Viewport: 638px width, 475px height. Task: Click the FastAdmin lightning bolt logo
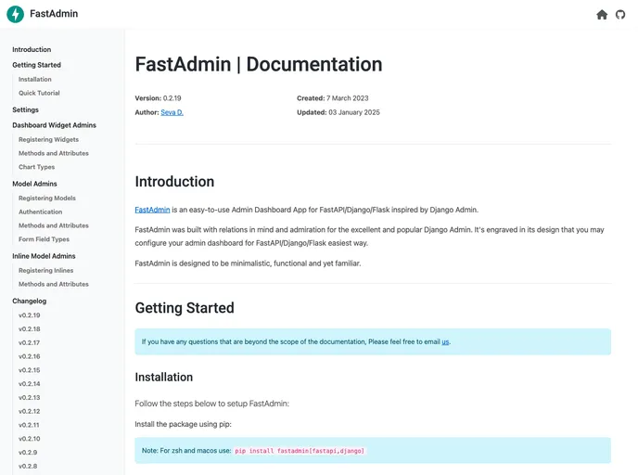16,14
